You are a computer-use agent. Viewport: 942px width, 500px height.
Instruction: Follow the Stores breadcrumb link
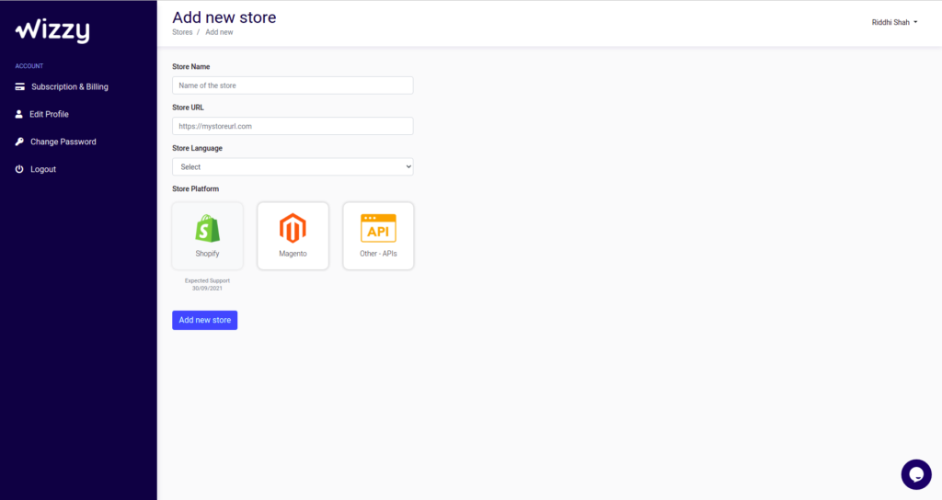[182, 32]
